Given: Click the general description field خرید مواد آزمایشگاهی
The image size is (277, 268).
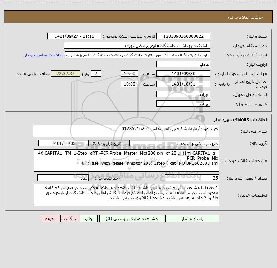Looking at the screenshot, I should point(126,131).
